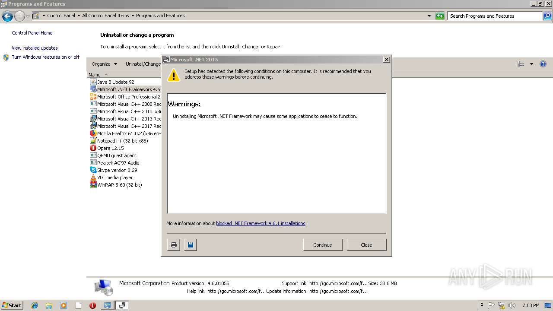
Task: Open the Organize dropdown menu
Action: 104,64
